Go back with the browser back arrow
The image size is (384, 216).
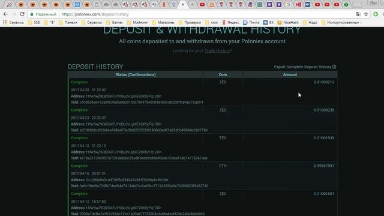tap(5, 14)
